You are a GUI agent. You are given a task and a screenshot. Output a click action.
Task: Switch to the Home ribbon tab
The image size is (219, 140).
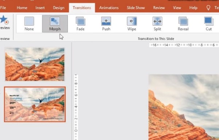pyautogui.click(x=22, y=8)
